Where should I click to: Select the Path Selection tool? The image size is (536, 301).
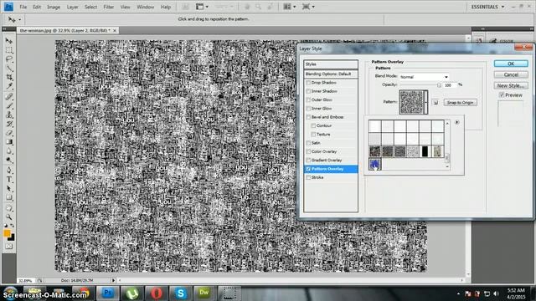click(9, 188)
